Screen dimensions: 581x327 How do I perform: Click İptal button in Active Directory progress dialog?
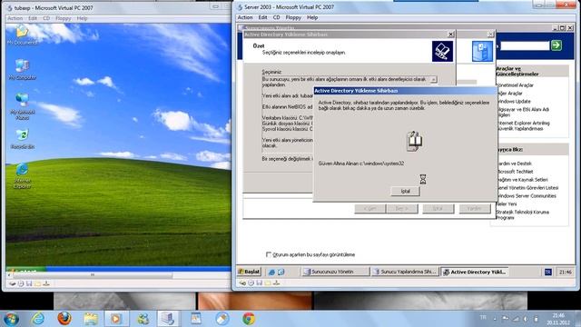pyautogui.click(x=406, y=191)
